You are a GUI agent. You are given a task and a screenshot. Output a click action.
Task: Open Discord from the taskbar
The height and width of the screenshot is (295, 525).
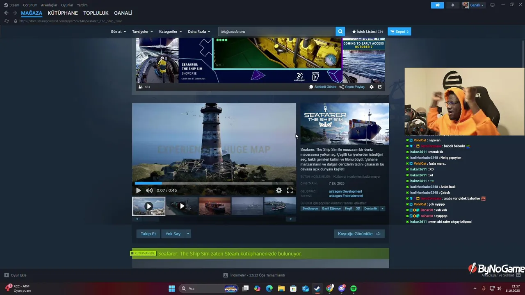point(342,288)
